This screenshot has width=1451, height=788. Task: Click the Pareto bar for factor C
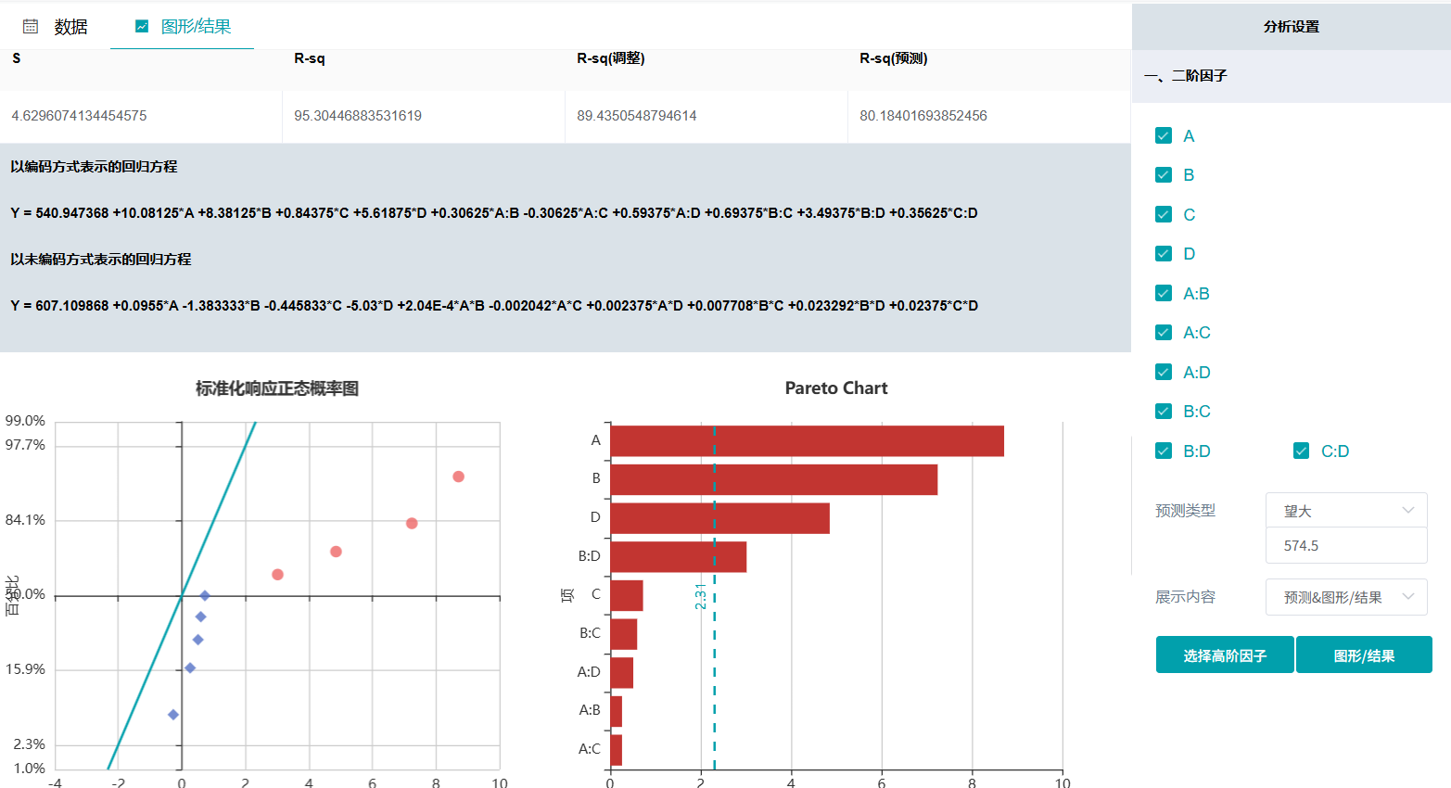tap(626, 595)
